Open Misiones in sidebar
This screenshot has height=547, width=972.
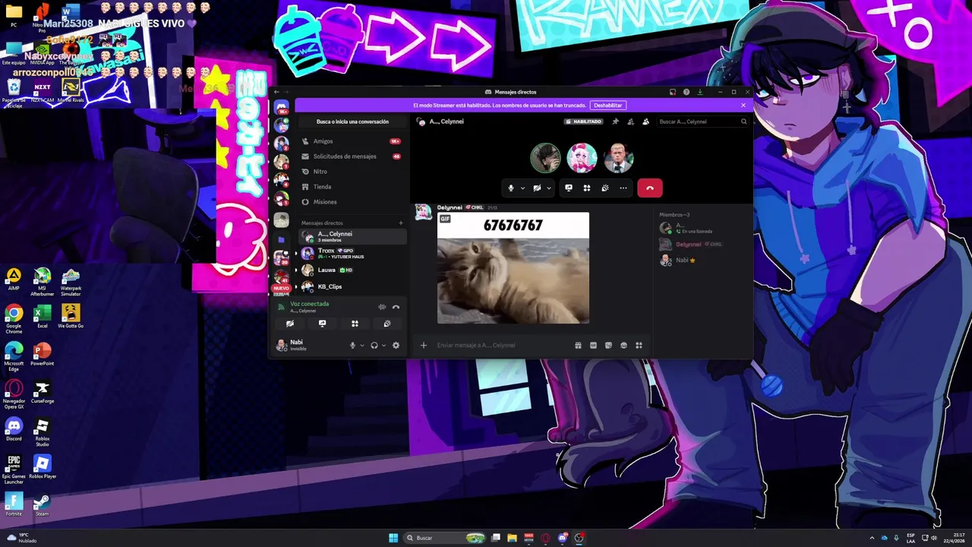point(351,202)
